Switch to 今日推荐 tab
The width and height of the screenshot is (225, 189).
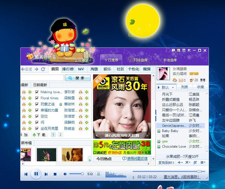pyautogui.click(x=111, y=60)
